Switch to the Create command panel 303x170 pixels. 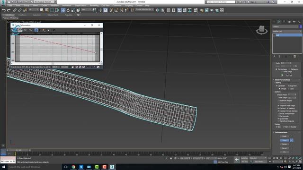click(x=274, y=22)
